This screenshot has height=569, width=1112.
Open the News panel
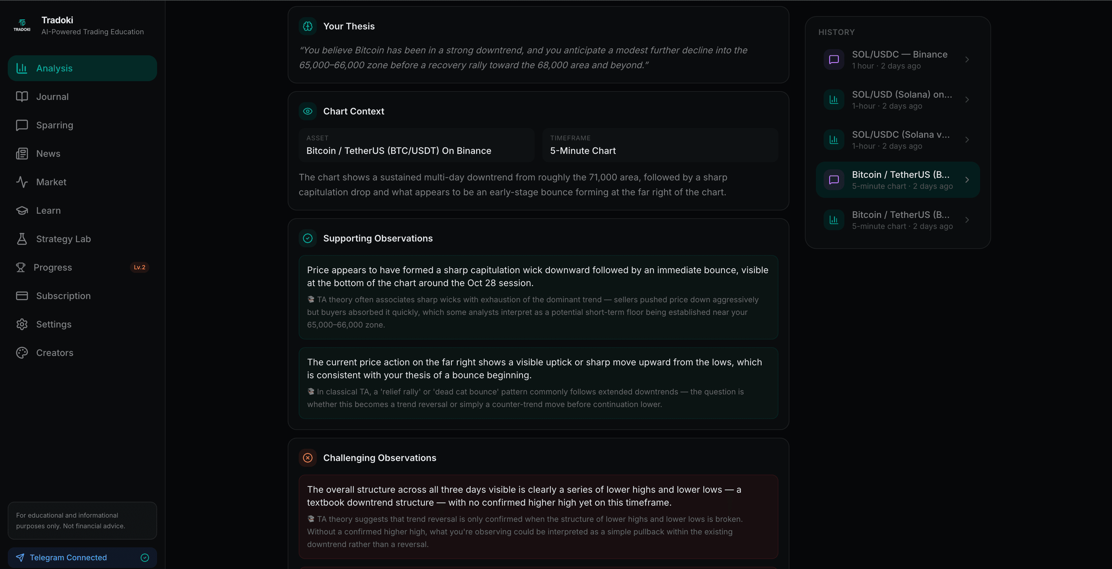[x=48, y=153]
